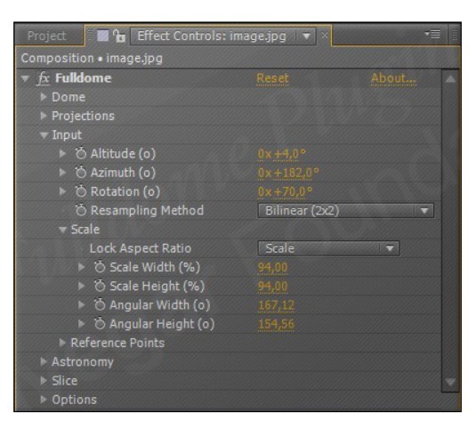Image resolution: width=476 pixels, height=429 pixels.
Task: Open the Lock Aspect Ratio Scale dropdown
Action: [x=328, y=248]
